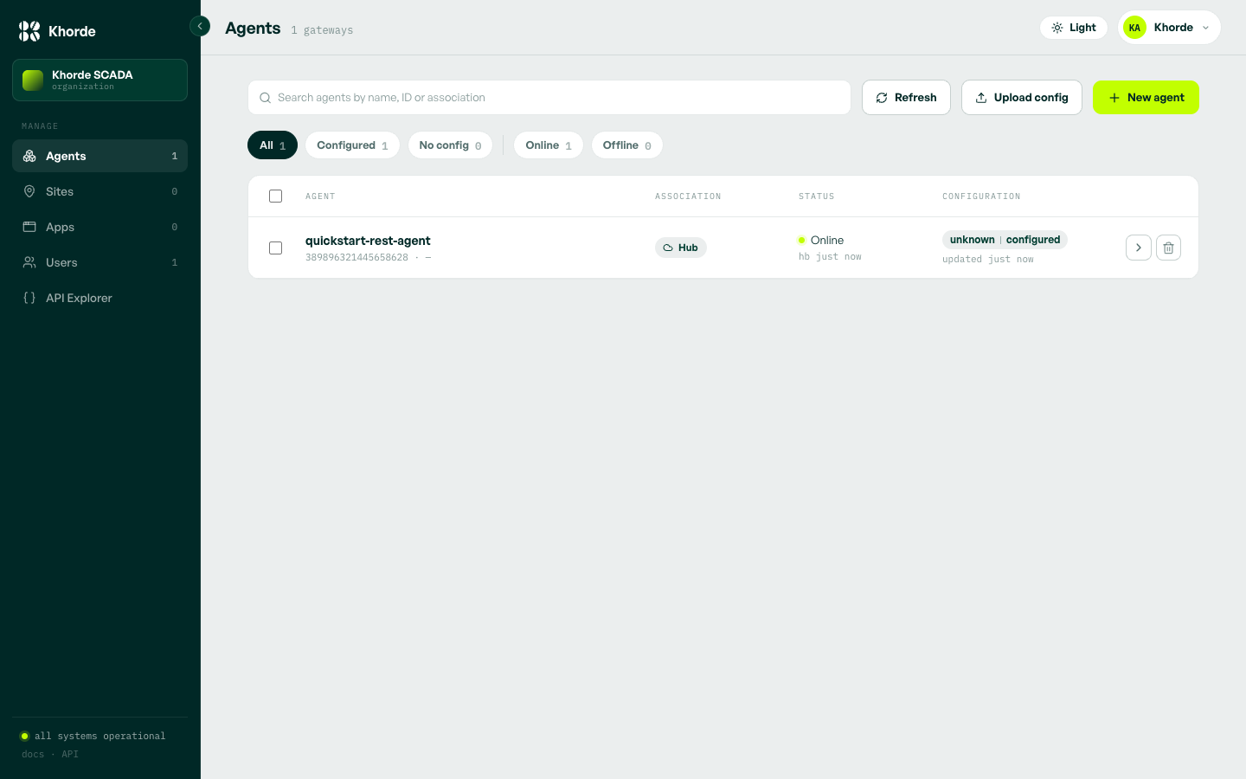The image size is (1246, 779).
Task: Click the 'hb just now' heartbeat text
Action: (830, 256)
